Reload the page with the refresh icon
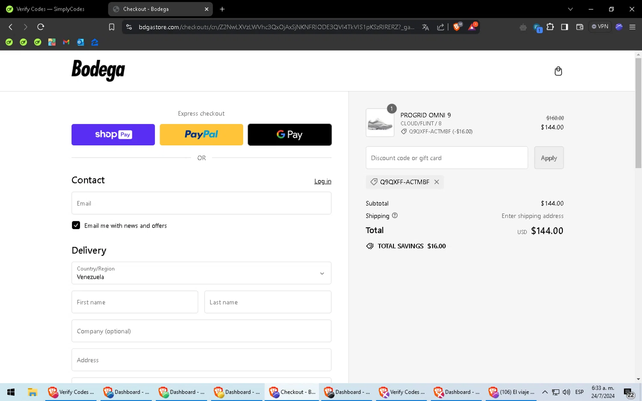 pos(41,27)
